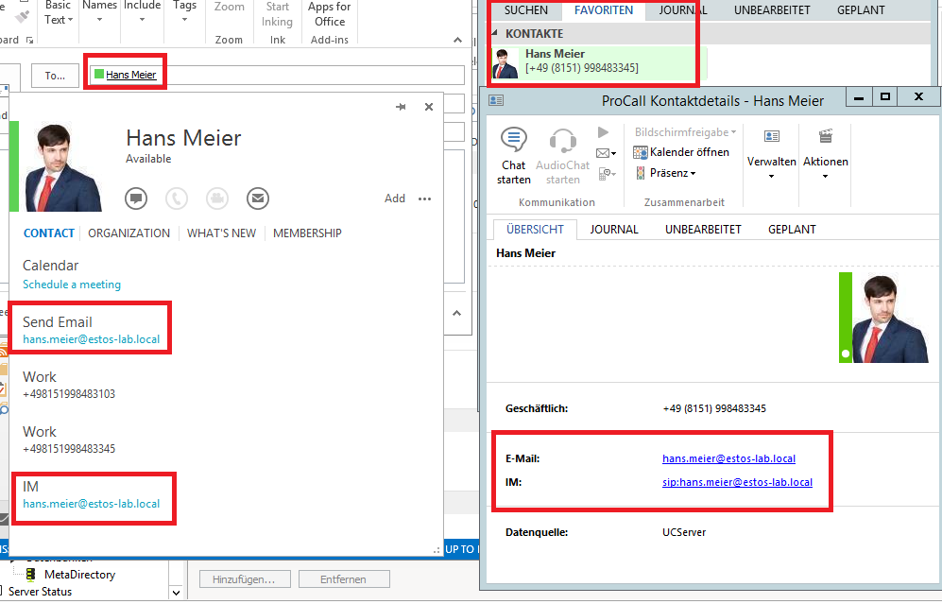Pin the Hans Meier contact card
The image size is (942, 604).
pyautogui.click(x=402, y=107)
